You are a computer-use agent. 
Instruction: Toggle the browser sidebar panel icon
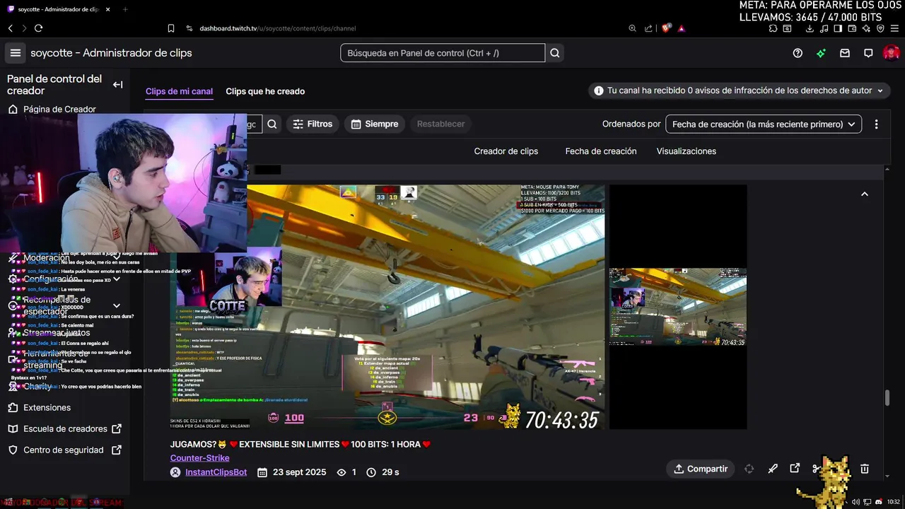point(838,28)
